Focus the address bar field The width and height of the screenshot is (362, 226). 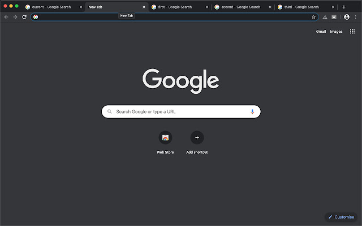tap(175, 17)
